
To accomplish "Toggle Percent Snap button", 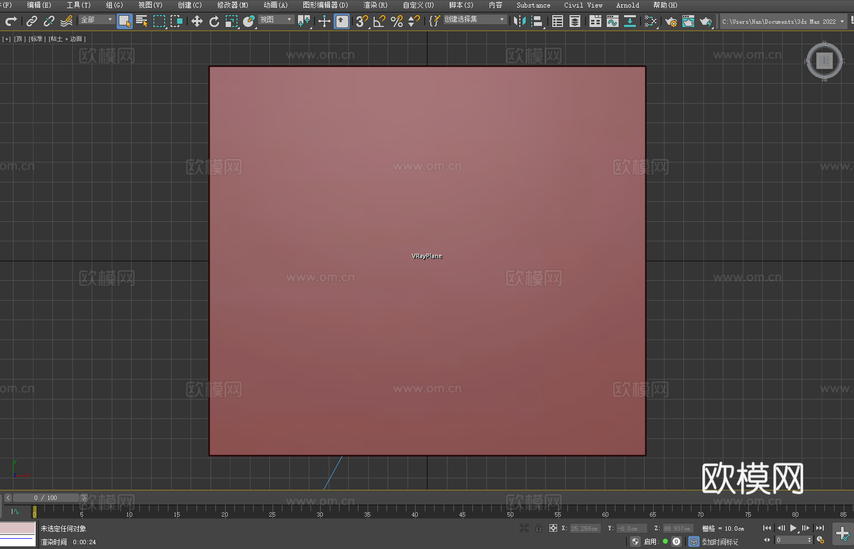I will pyautogui.click(x=397, y=21).
